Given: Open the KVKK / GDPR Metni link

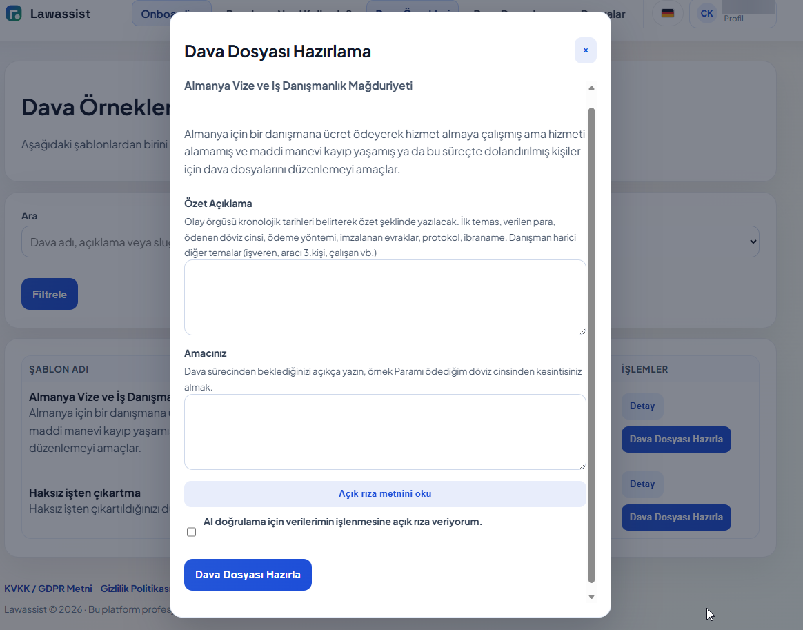Looking at the screenshot, I should [x=48, y=589].
